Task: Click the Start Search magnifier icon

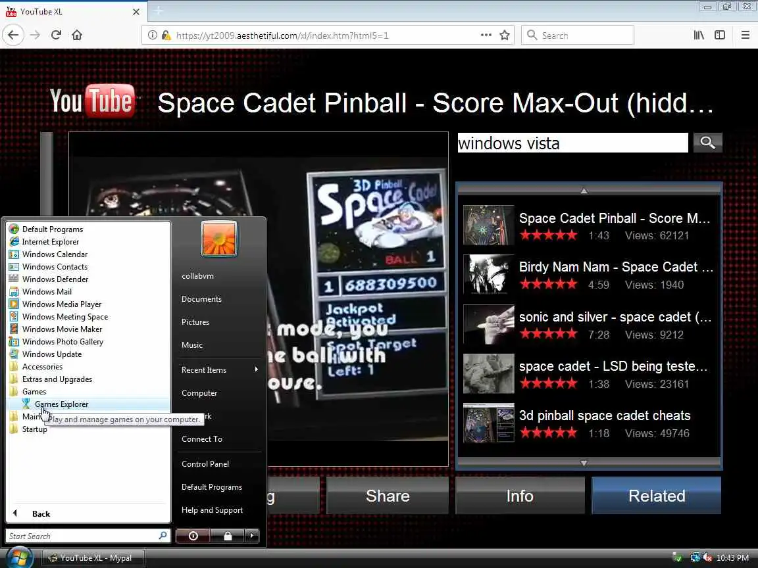Action: click(163, 536)
